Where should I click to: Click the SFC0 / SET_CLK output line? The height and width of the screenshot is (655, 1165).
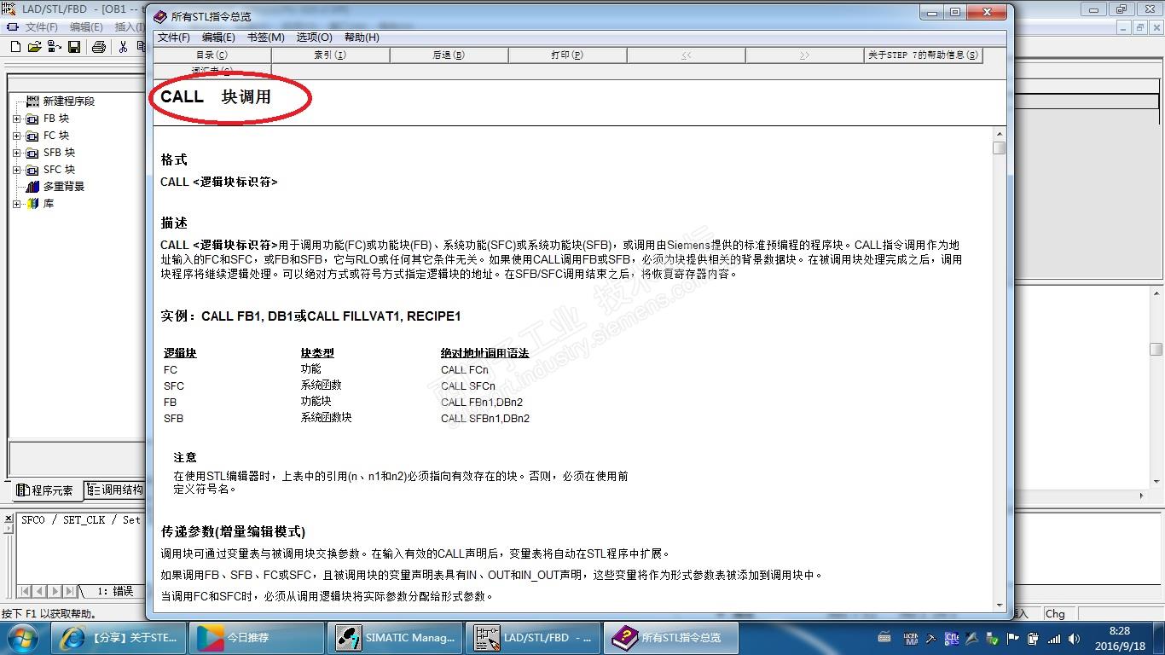(x=81, y=520)
